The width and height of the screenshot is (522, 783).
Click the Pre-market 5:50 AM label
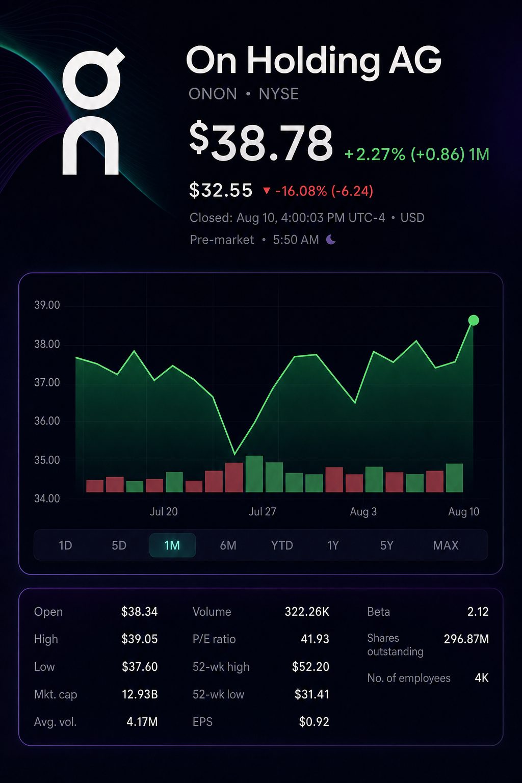pos(254,240)
